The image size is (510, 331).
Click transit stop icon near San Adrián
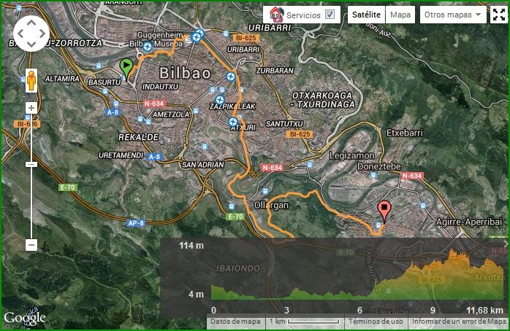pos(205,147)
